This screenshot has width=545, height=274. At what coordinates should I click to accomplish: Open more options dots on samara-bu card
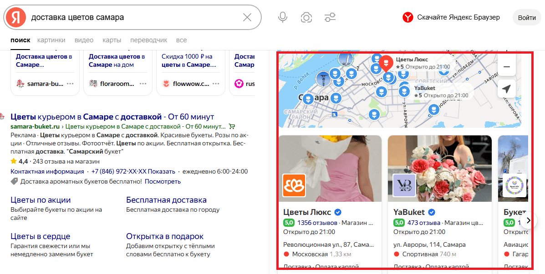coord(70,84)
